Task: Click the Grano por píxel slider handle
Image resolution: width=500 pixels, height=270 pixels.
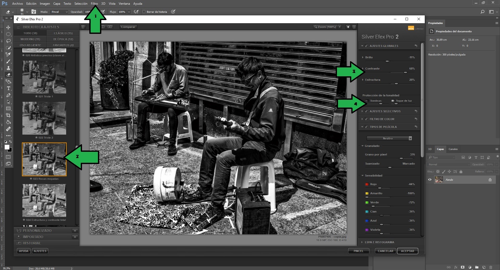Action: tap(401, 158)
